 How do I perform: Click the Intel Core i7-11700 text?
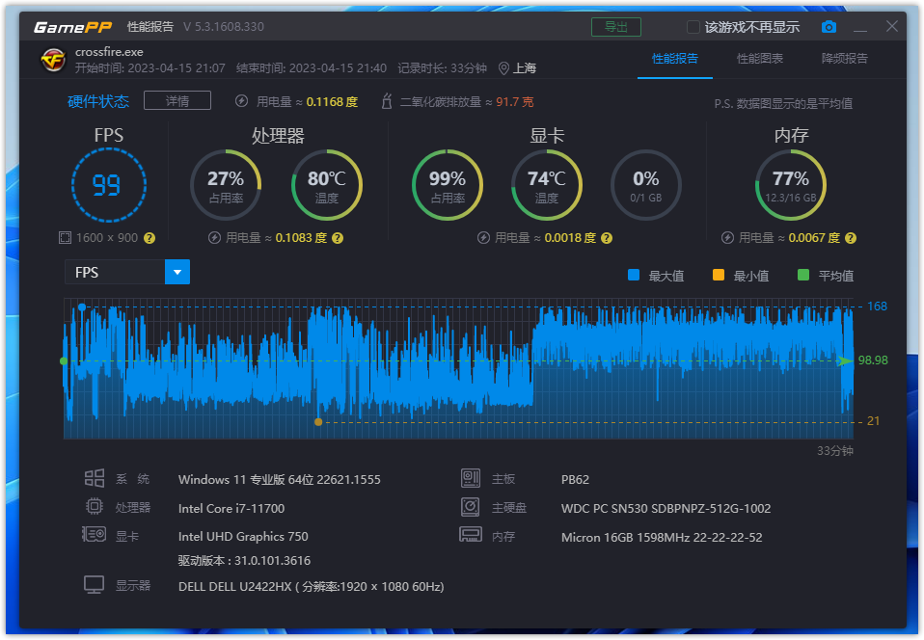point(231,508)
